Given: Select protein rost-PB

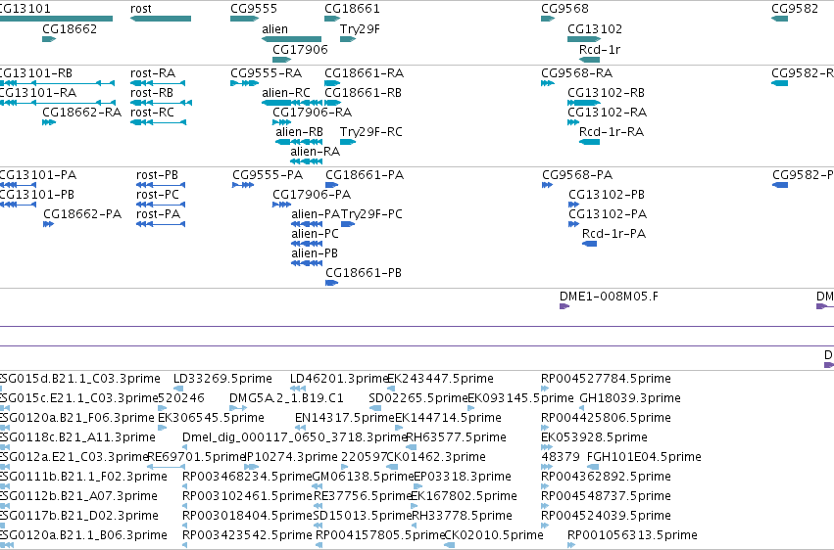Looking at the screenshot, I should click(161, 185).
